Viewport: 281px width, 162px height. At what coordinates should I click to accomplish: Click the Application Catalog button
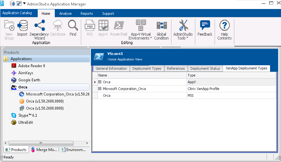coord(17,13)
